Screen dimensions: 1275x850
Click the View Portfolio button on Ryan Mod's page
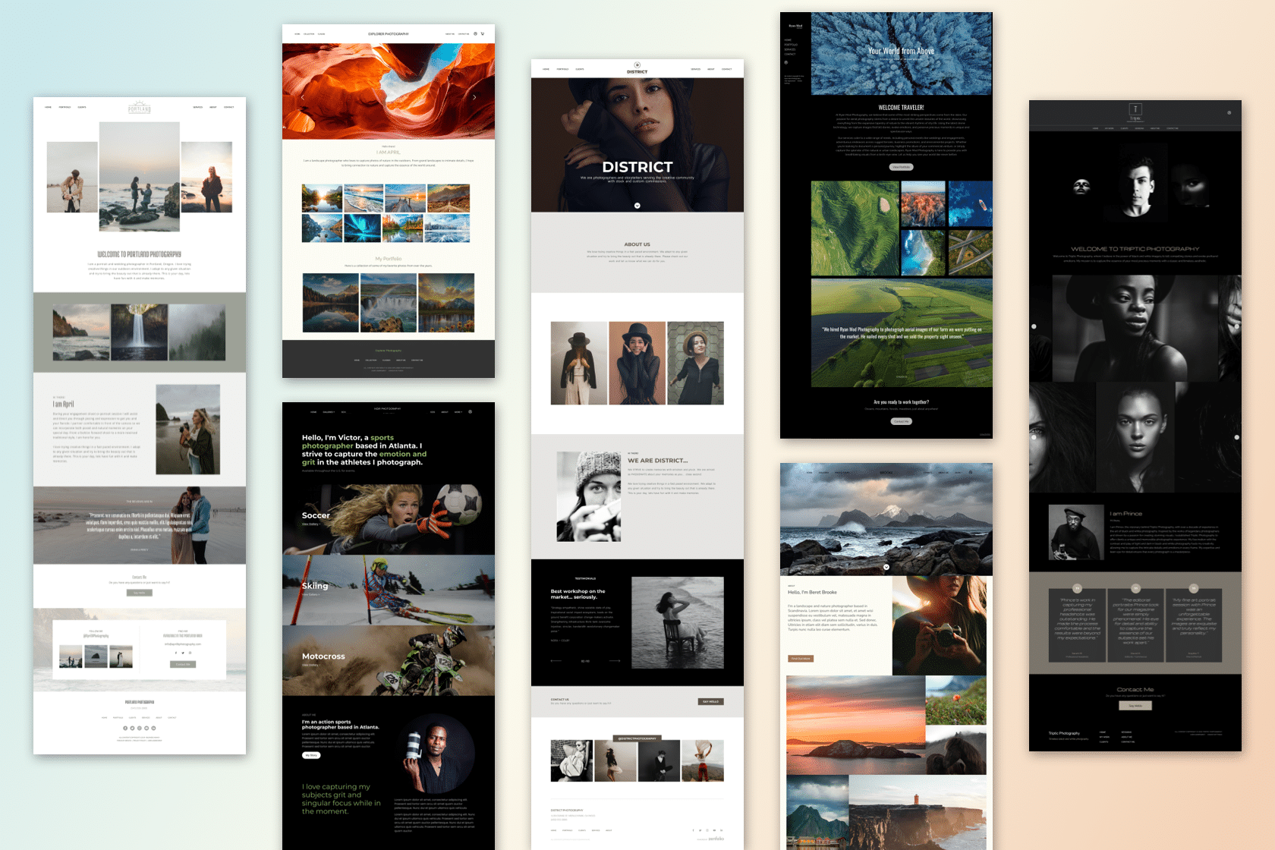point(901,166)
